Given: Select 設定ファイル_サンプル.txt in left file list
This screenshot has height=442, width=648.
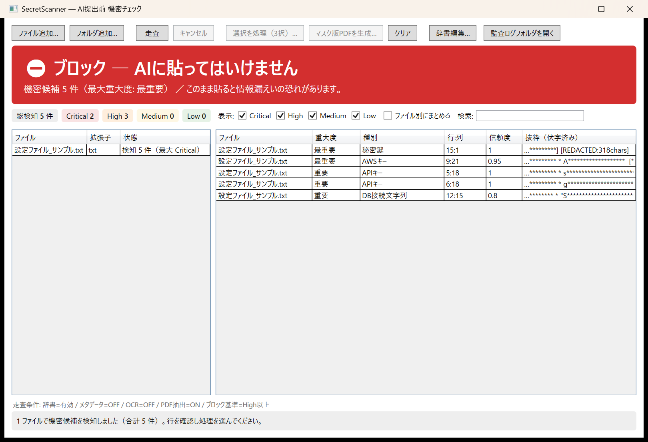Looking at the screenshot, I should 49,150.
